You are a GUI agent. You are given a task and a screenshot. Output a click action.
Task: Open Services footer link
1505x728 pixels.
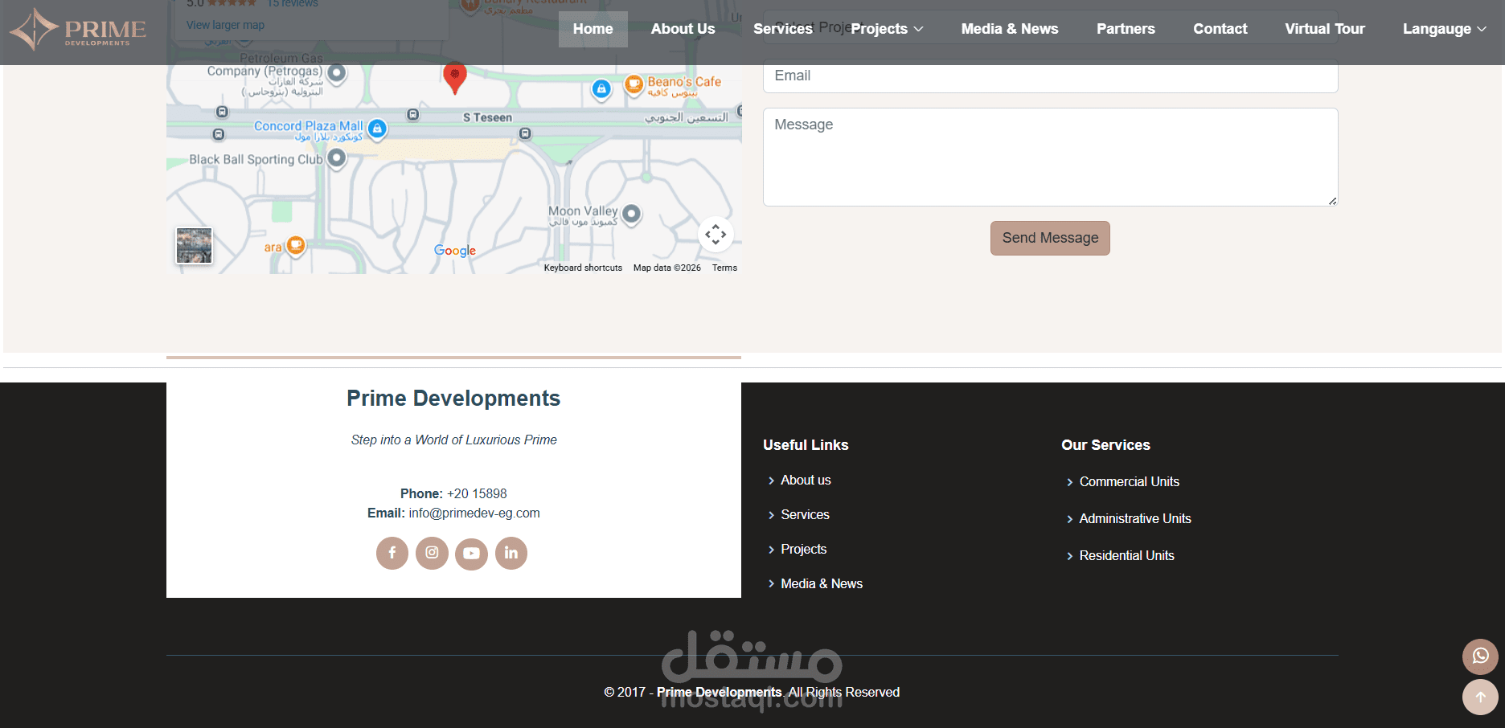(805, 514)
